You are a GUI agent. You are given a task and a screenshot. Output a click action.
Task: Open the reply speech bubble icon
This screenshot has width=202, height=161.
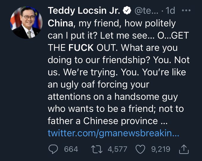tap(53, 149)
